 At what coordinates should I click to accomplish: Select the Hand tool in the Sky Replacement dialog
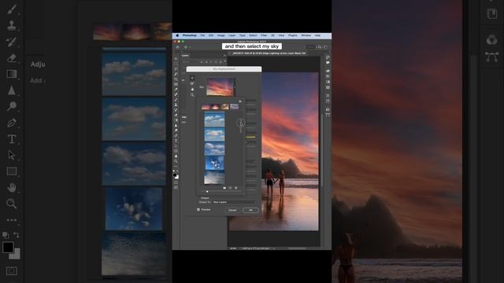(x=192, y=89)
